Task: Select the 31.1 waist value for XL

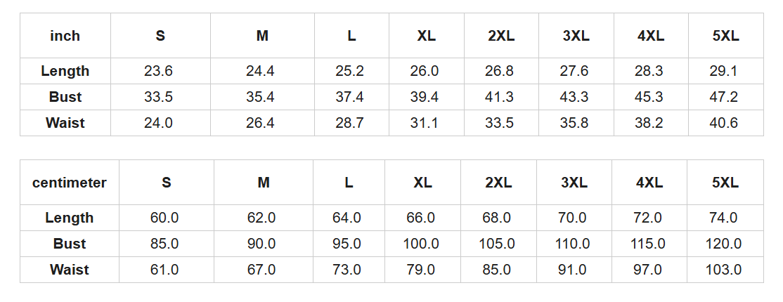Action: (425, 123)
